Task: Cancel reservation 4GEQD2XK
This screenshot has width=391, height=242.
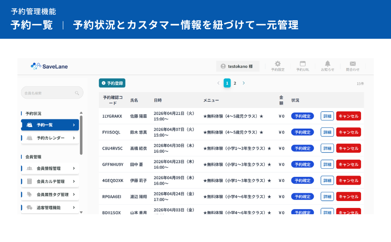Action: pos(348,181)
